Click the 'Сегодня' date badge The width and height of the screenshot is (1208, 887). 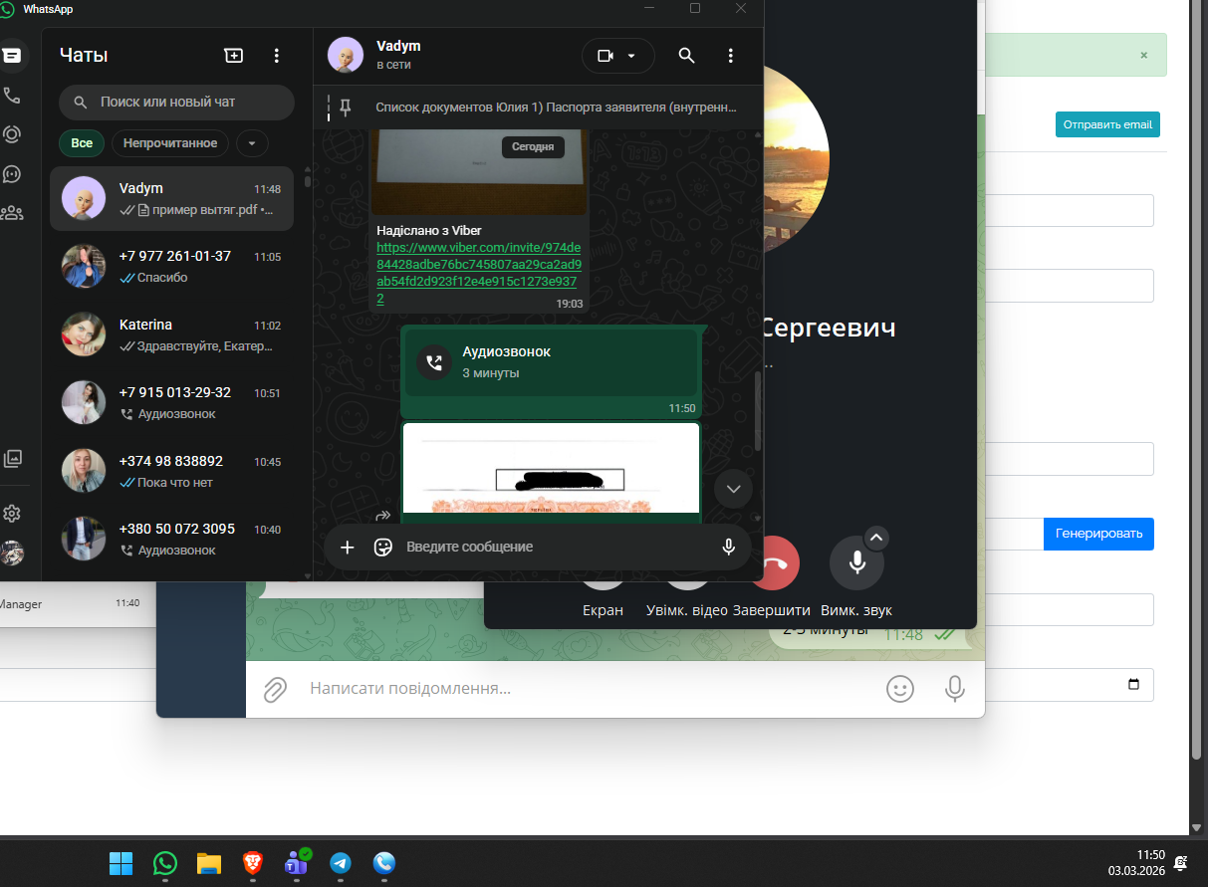click(533, 146)
